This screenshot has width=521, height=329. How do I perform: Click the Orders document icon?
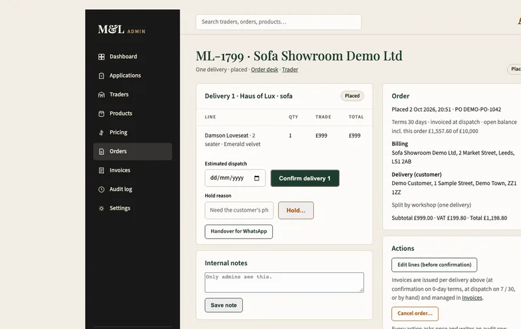point(102,152)
